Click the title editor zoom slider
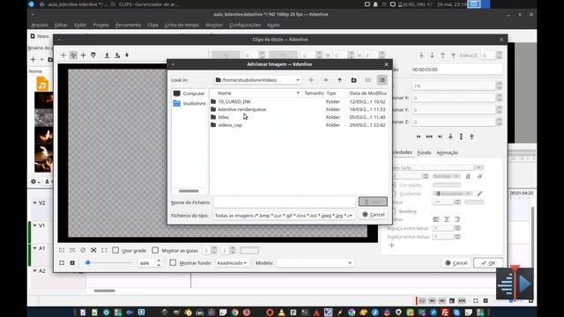The height and width of the screenshot is (317, 564). pyautogui.click(x=108, y=263)
